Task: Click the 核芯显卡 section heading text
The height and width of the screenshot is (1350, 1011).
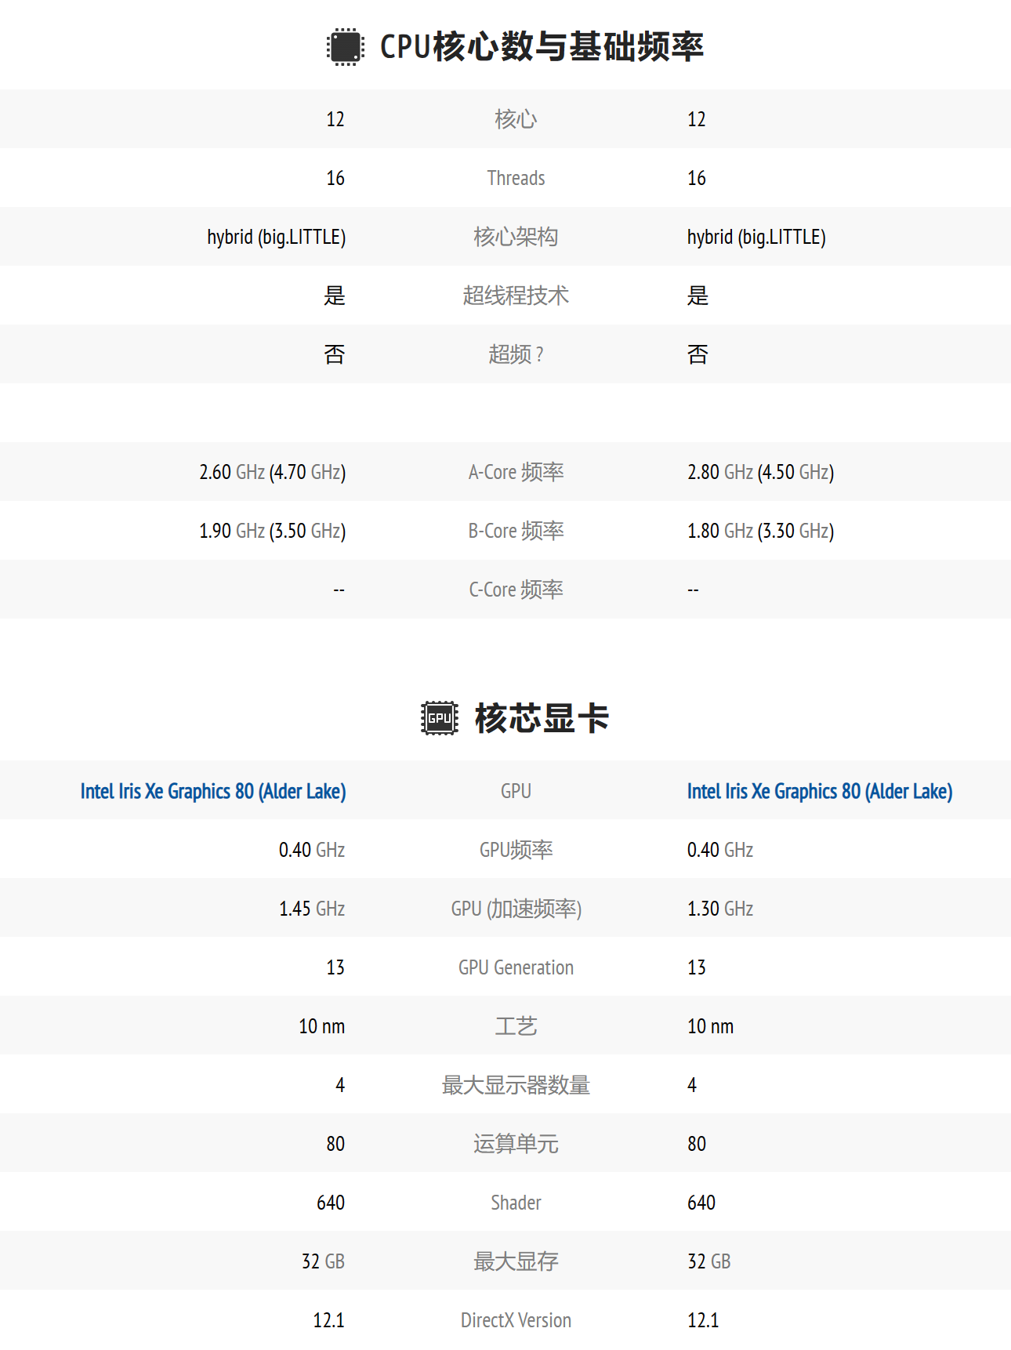Action: (542, 718)
